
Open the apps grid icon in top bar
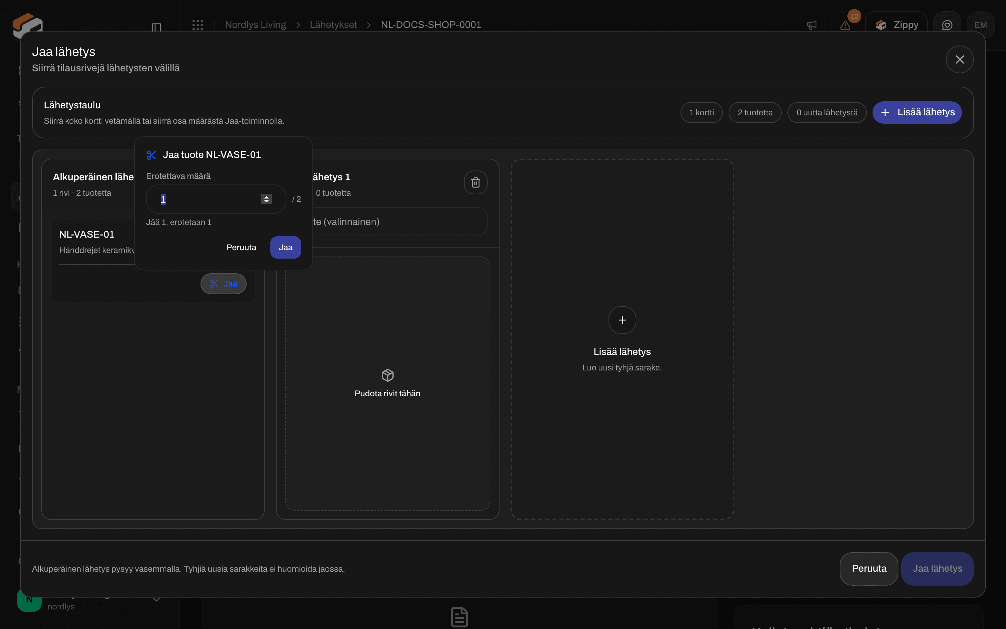[x=197, y=25]
